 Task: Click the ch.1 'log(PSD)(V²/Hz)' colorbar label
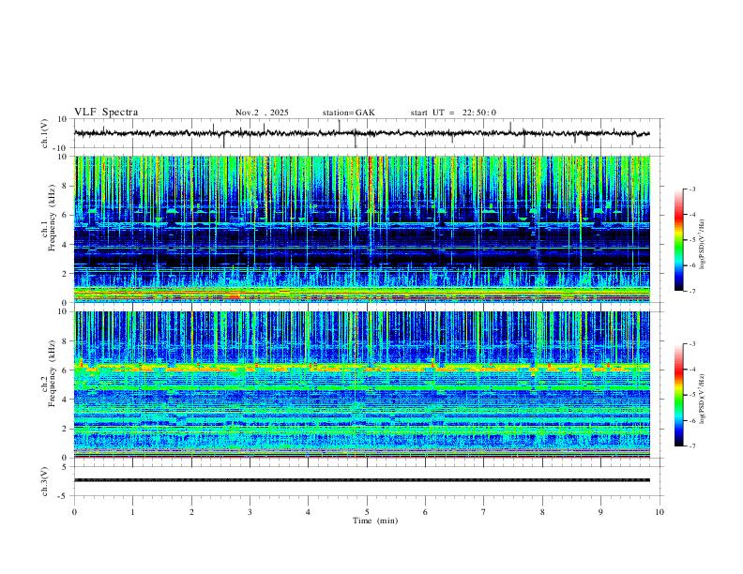point(703,245)
